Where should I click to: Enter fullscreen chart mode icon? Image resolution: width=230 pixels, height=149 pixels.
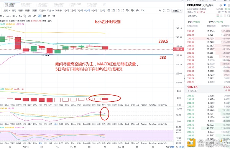coord(164,10)
